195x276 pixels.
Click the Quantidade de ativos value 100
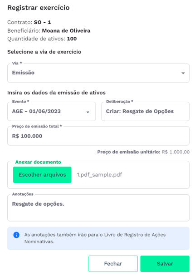click(72, 39)
